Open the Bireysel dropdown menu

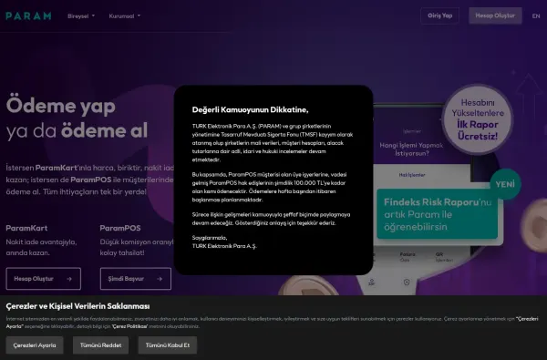coord(81,16)
